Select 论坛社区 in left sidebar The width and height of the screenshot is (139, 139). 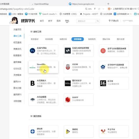pos(17,69)
